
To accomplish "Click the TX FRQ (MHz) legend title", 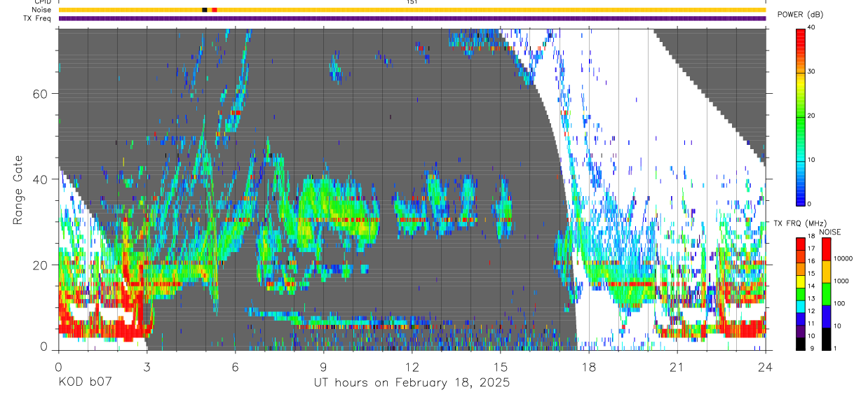I will click(x=801, y=223).
